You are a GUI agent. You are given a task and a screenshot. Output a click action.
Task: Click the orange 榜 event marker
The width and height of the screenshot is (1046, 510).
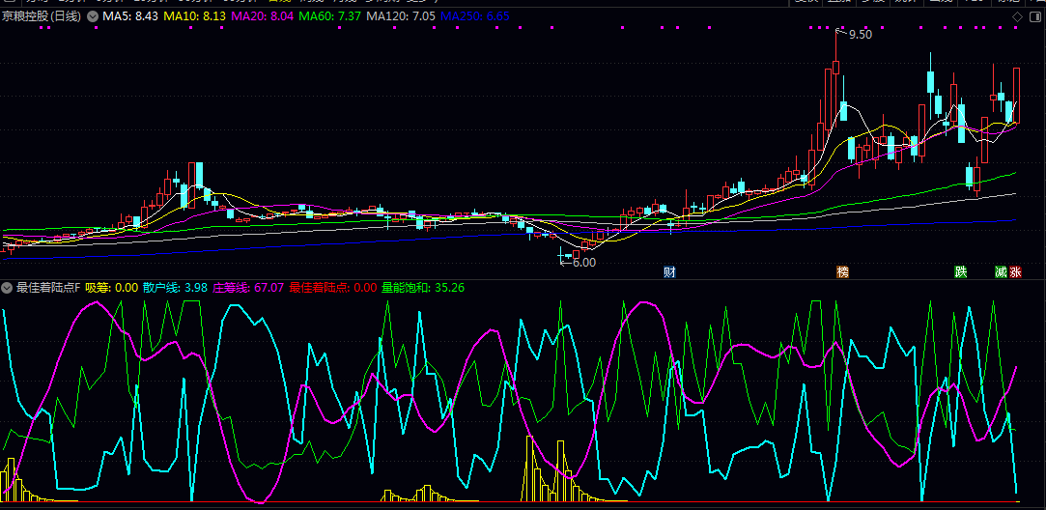(x=843, y=271)
